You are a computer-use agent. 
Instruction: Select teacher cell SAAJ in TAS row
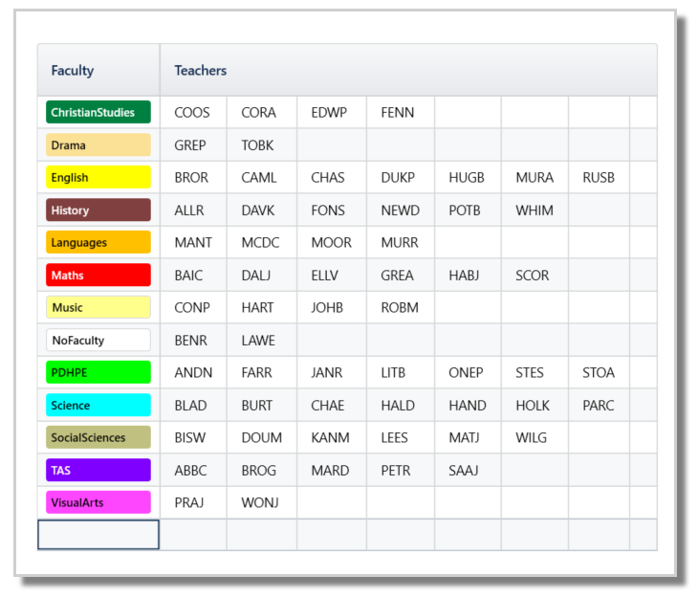coord(468,470)
